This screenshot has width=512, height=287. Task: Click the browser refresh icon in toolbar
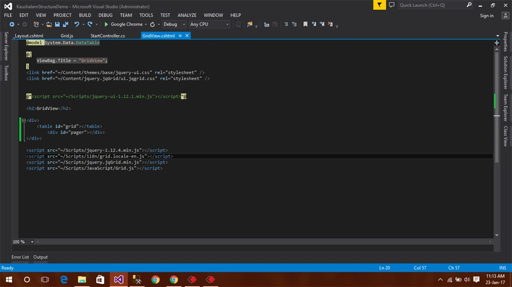pyautogui.click(x=152, y=24)
